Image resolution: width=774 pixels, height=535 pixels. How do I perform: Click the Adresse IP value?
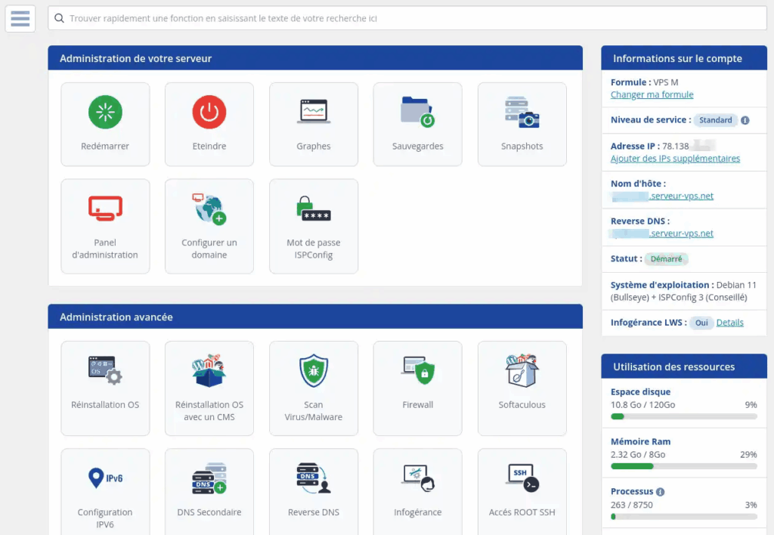688,146
